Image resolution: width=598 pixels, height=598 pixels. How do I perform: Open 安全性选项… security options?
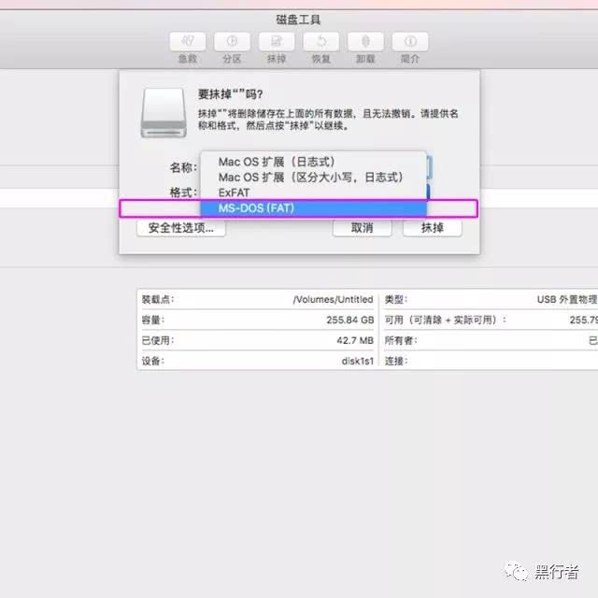(x=180, y=228)
